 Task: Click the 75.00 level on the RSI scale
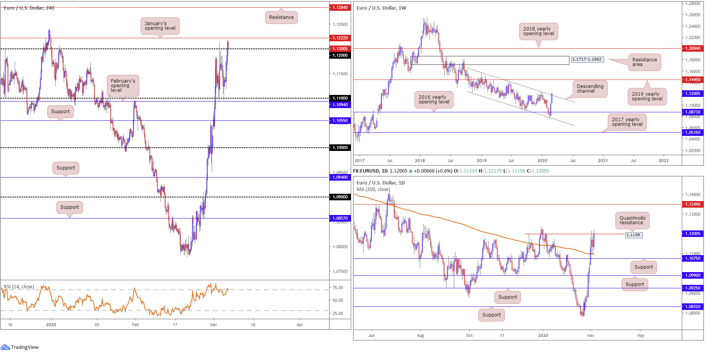[338, 288]
